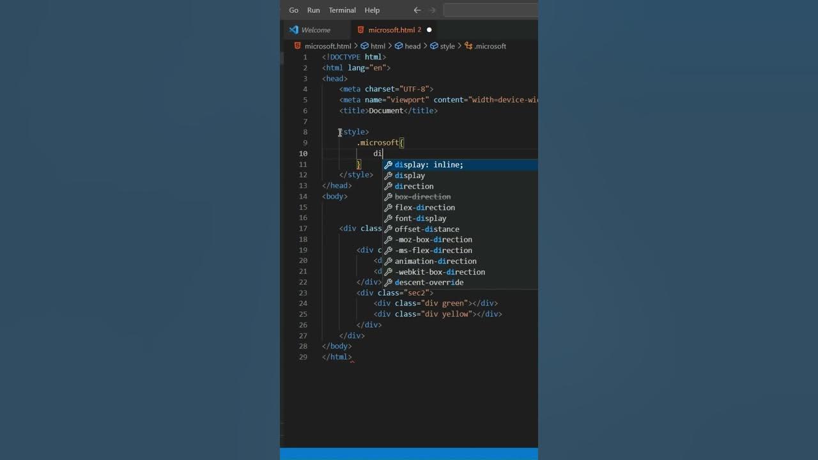The height and width of the screenshot is (460, 818).
Task: Select .microsoft in the breadcrumb
Action: click(490, 46)
